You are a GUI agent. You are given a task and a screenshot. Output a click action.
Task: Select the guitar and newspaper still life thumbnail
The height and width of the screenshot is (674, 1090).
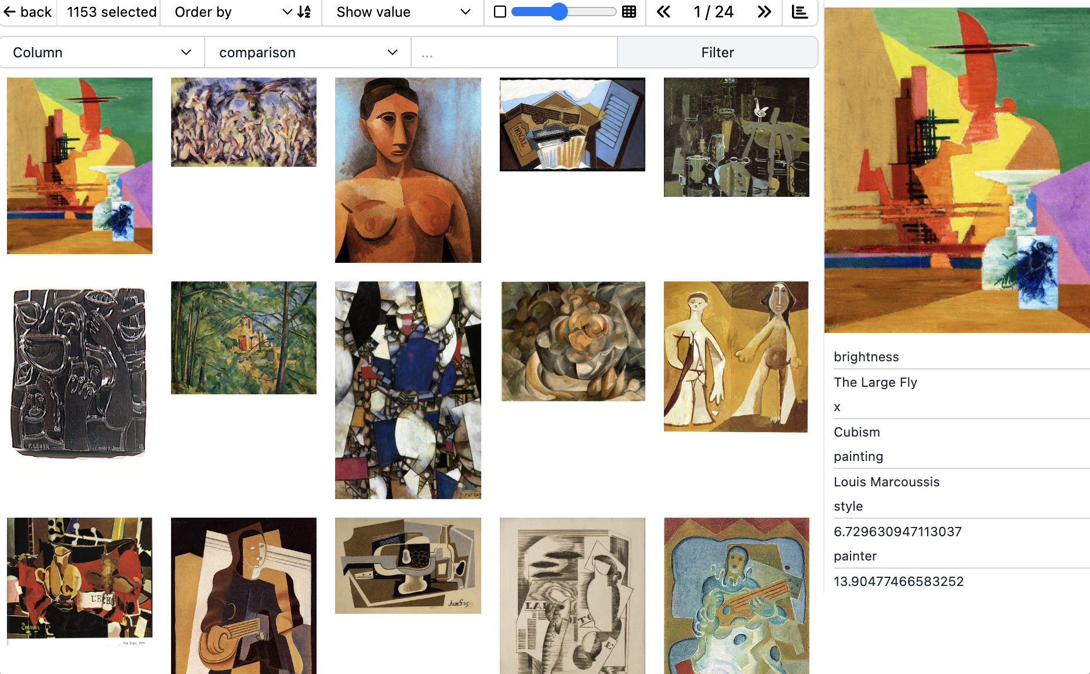572,124
